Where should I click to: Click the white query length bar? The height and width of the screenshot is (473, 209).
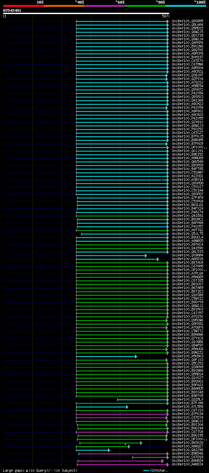point(86,13)
